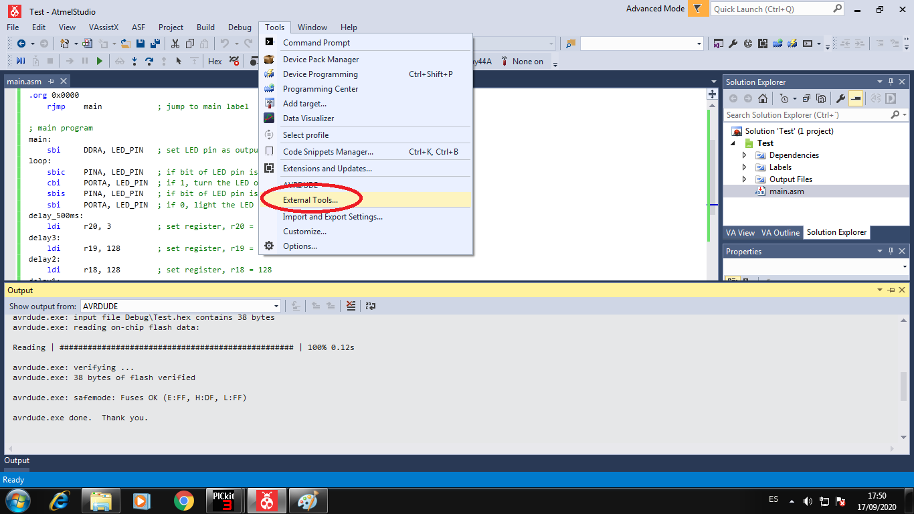Click the Save All double-floppy icon
The height and width of the screenshot is (514, 914).
tap(155, 44)
